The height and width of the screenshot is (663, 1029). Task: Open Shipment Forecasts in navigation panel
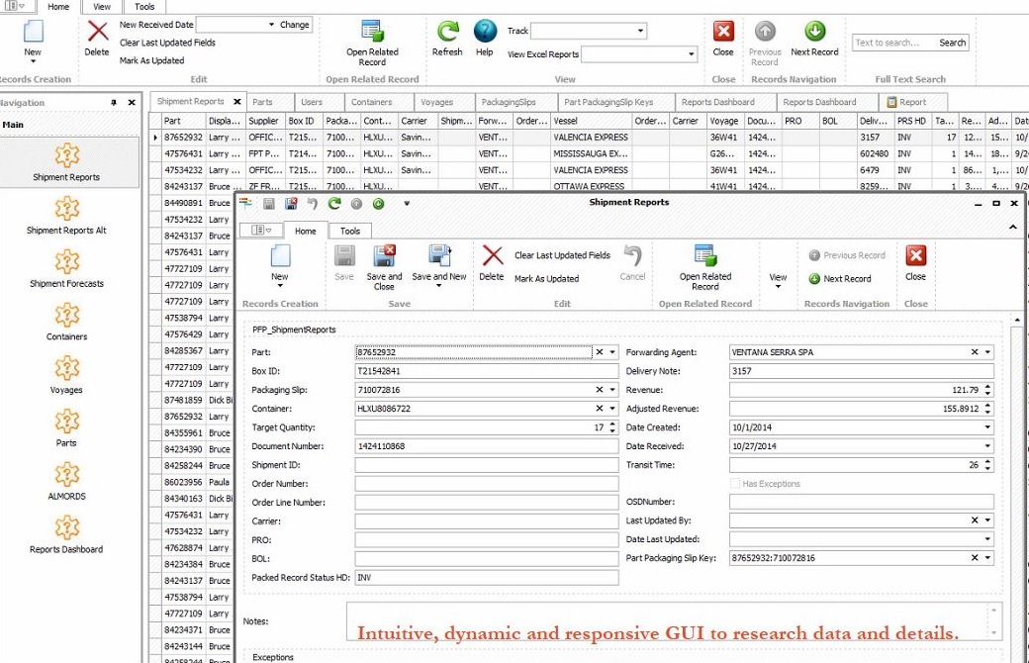tap(66, 269)
